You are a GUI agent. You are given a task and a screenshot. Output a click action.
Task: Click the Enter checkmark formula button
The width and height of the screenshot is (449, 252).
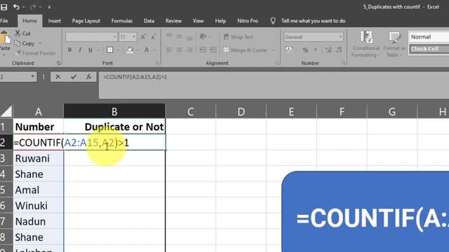coord(74,76)
